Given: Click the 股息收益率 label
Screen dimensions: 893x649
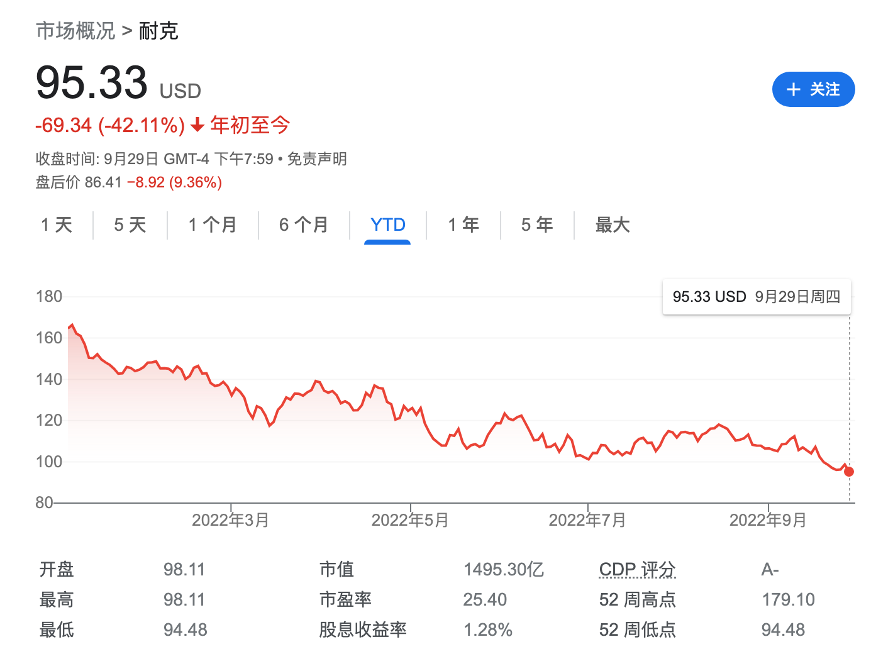Looking at the screenshot, I should [363, 630].
